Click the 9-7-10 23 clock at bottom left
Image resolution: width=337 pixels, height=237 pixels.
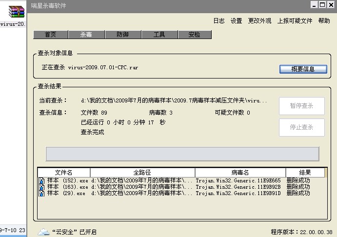coord(13,230)
